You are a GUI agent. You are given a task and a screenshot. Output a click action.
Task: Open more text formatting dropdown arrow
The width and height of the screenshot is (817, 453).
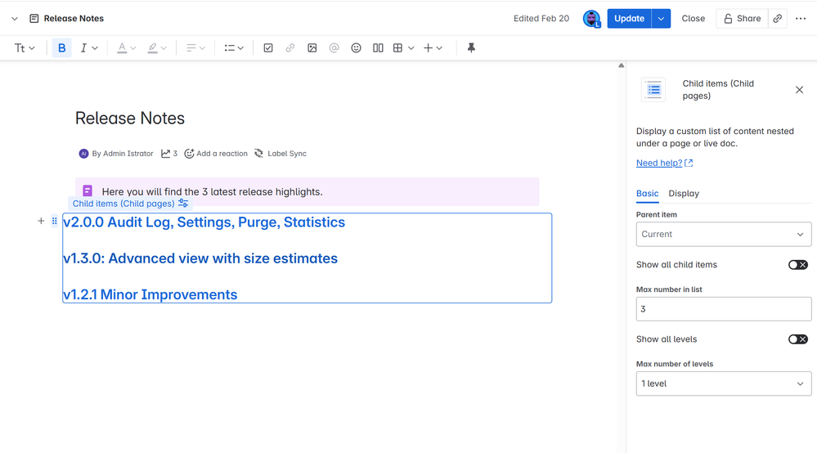click(95, 48)
